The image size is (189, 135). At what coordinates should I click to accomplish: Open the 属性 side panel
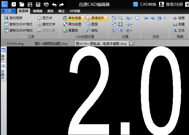tap(3, 55)
